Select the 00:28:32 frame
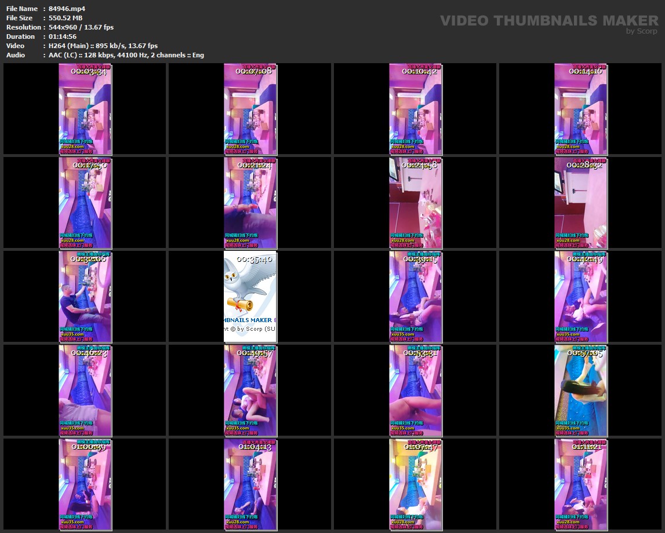This screenshot has width=665, height=533. [580, 203]
